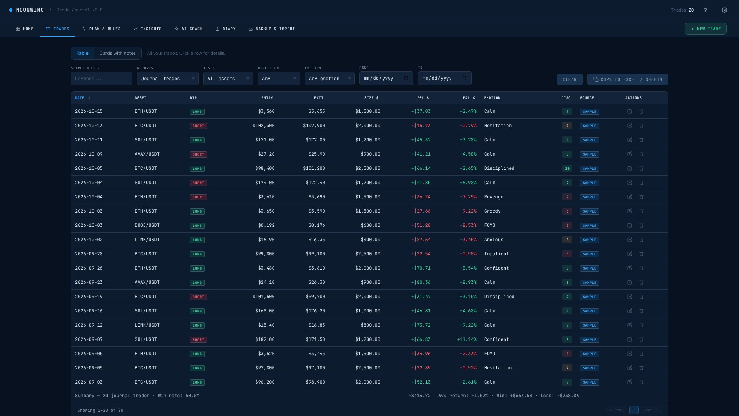Screen dimensions: 739x416
Task: Edit the 2026-10-02 LINK/USDT trade
Action: click(630, 240)
